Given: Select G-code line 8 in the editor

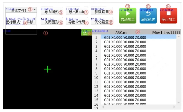Looking at the screenshot, I should [139, 69].
